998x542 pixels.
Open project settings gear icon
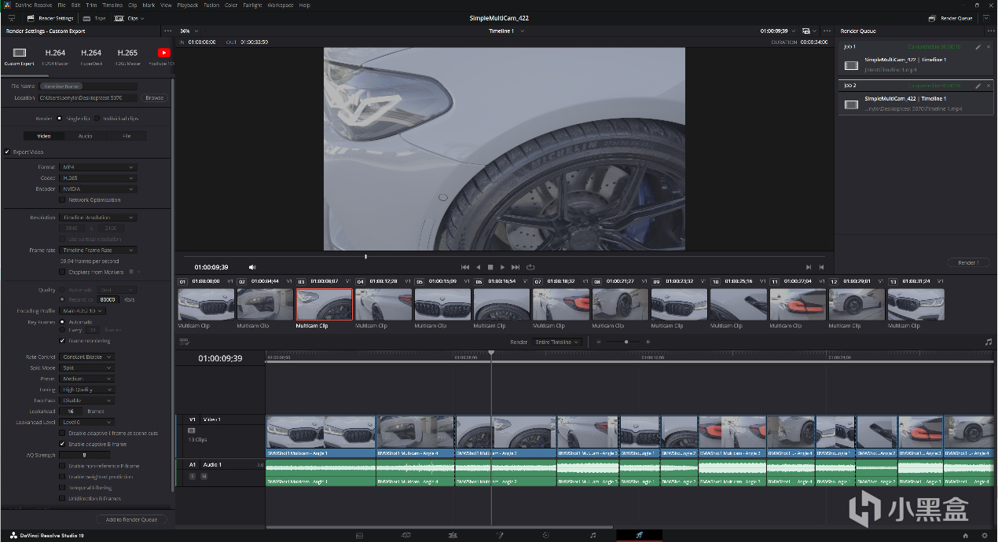983,535
